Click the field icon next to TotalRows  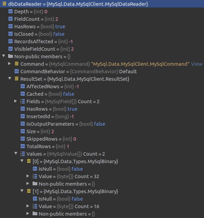coord(23,146)
